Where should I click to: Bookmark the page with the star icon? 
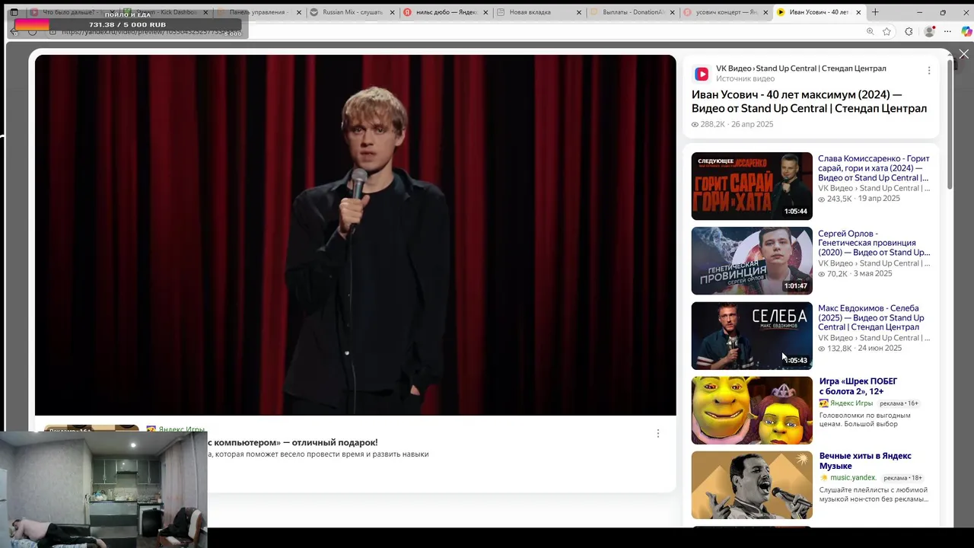[x=886, y=32]
